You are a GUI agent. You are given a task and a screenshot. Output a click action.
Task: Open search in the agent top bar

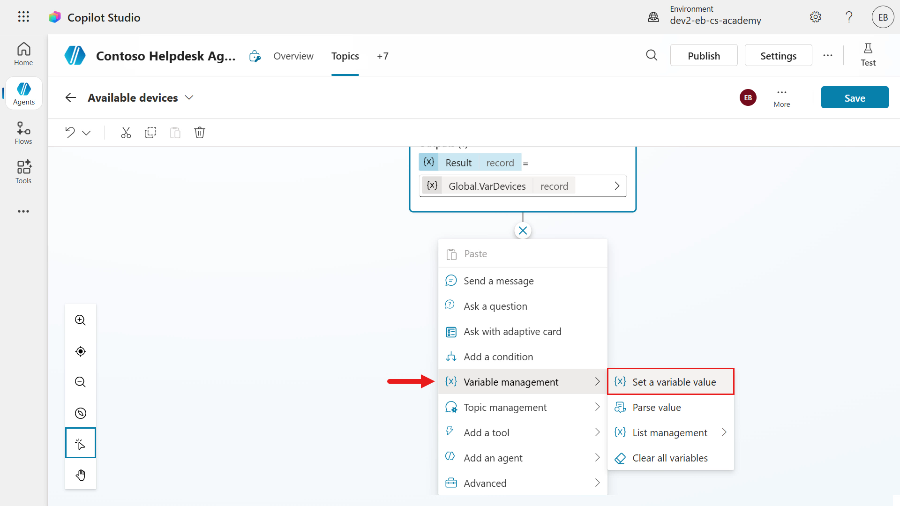(652, 55)
